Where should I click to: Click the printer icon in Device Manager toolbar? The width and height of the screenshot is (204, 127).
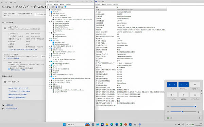click(x=62, y=7)
